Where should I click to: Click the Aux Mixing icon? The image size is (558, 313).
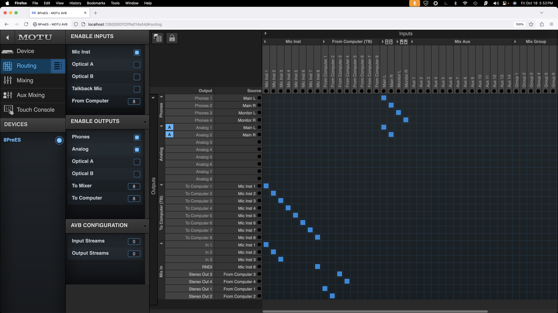(x=8, y=95)
